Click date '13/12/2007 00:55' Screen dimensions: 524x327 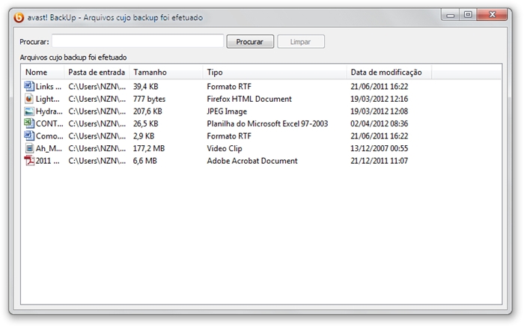tap(380, 148)
